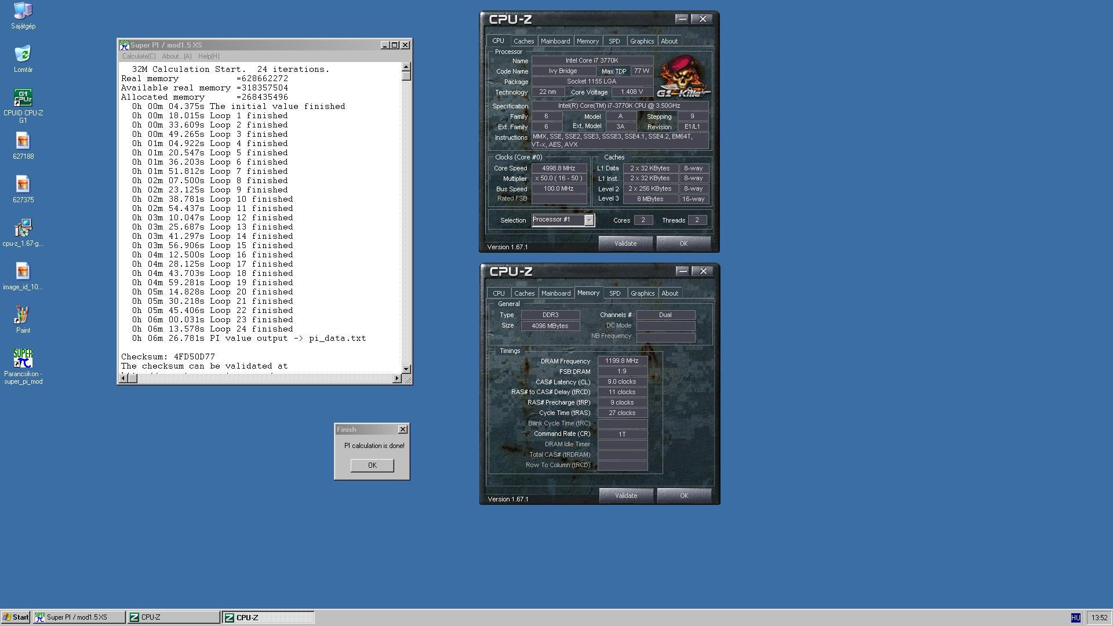Click Validate in top CPU-Z window
1113x626 pixels.
point(625,243)
